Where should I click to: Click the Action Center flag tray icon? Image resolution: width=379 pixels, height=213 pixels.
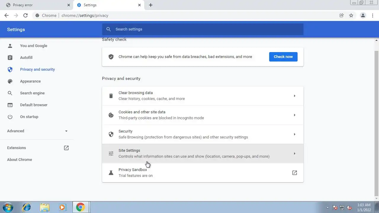click(335, 207)
